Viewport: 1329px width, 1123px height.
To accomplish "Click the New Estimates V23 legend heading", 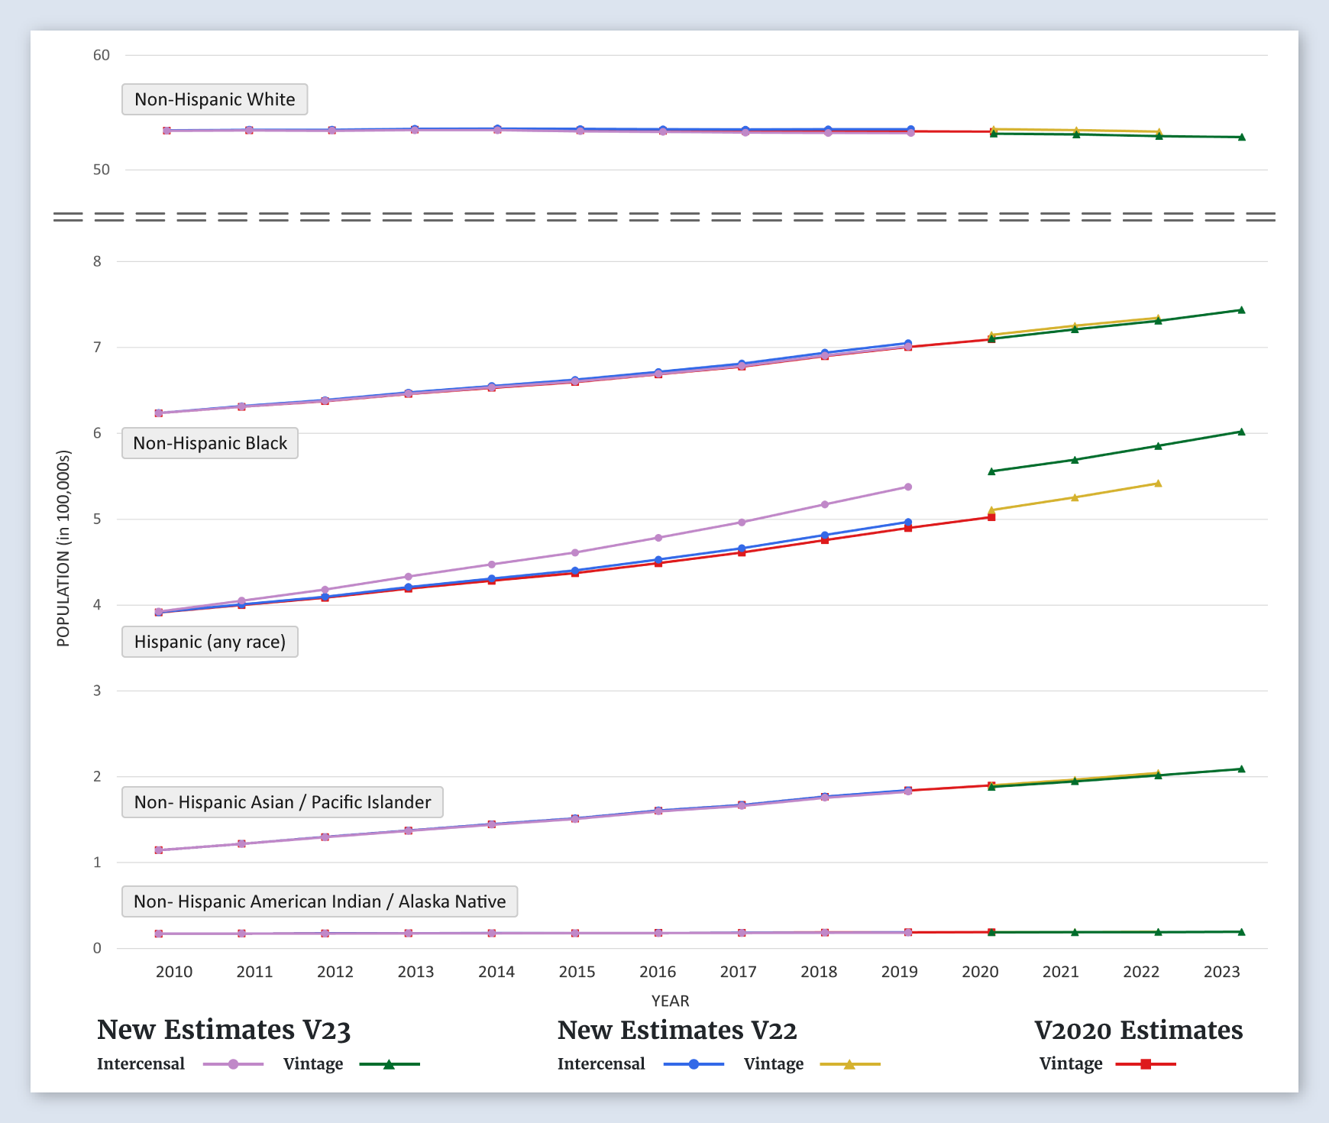I will (224, 1030).
